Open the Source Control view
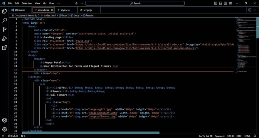The height and width of the screenshot is (138, 259). tap(5, 30)
